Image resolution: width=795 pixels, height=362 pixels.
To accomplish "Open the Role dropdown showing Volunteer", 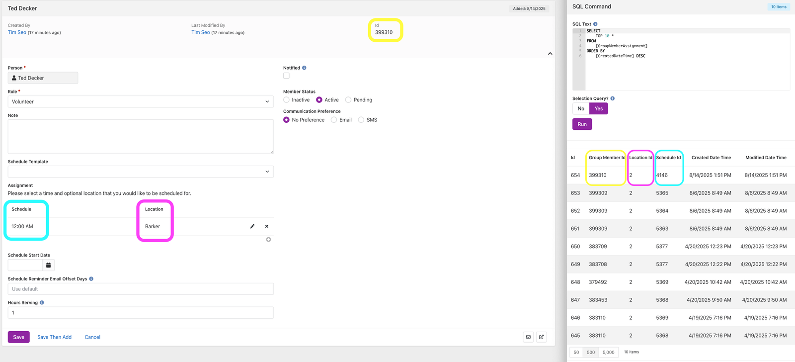I will coord(141,101).
